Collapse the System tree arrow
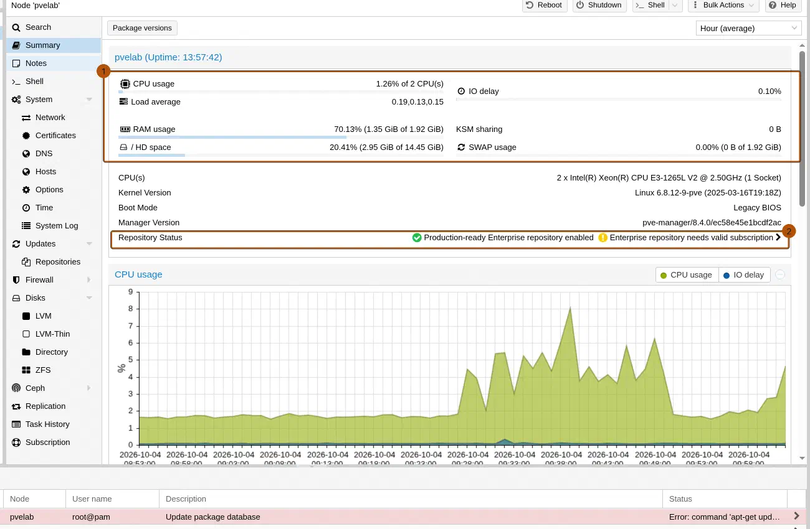This screenshot has width=810, height=529. click(x=89, y=100)
